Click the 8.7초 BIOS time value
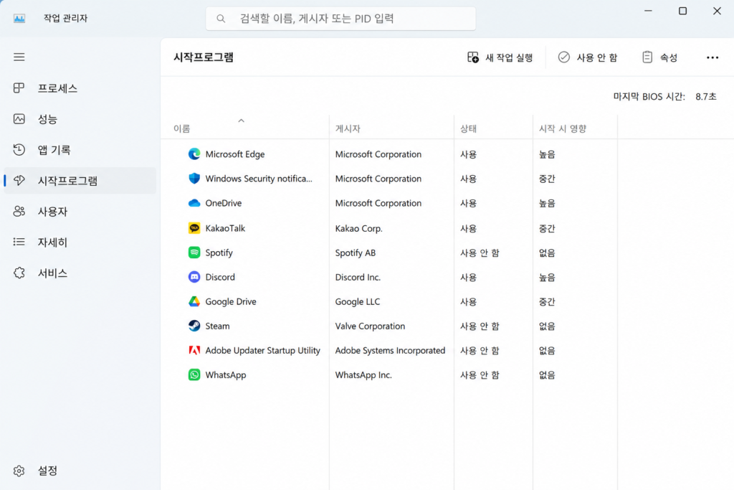This screenshot has width=734, height=490. [706, 97]
